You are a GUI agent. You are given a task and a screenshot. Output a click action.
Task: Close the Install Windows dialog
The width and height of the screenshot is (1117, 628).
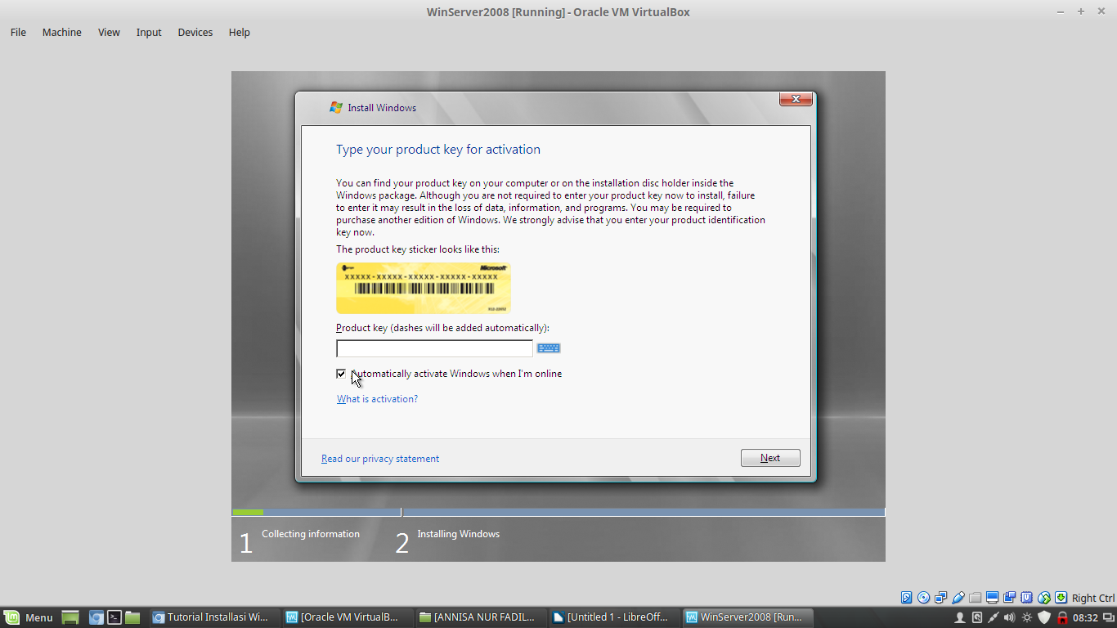point(796,99)
